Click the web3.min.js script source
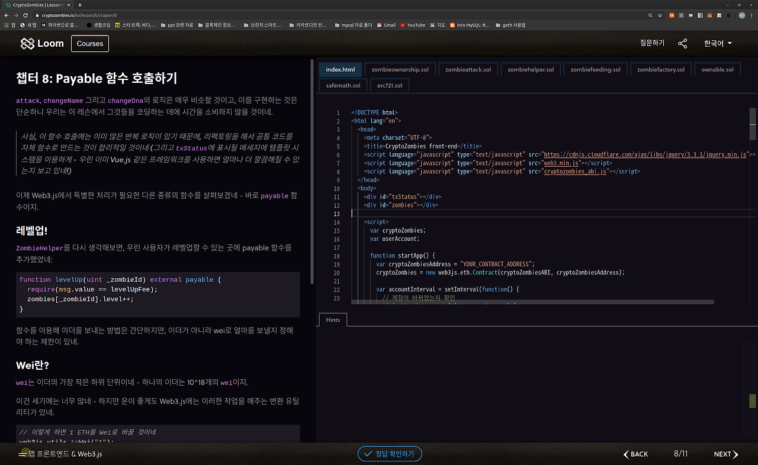This screenshot has height=465, width=758. 561,163
